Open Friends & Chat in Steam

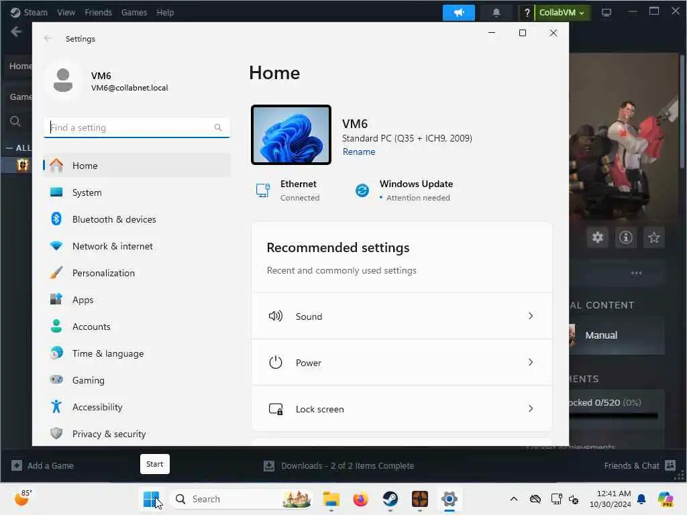pos(639,465)
